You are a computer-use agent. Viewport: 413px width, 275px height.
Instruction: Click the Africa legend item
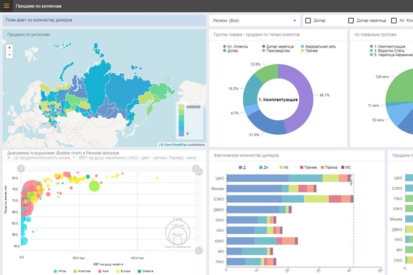click(60, 271)
